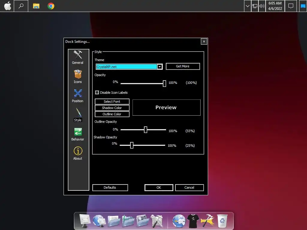307x230 pixels.
Task: Expand the Theme dropdown arrow
Action: 160,67
